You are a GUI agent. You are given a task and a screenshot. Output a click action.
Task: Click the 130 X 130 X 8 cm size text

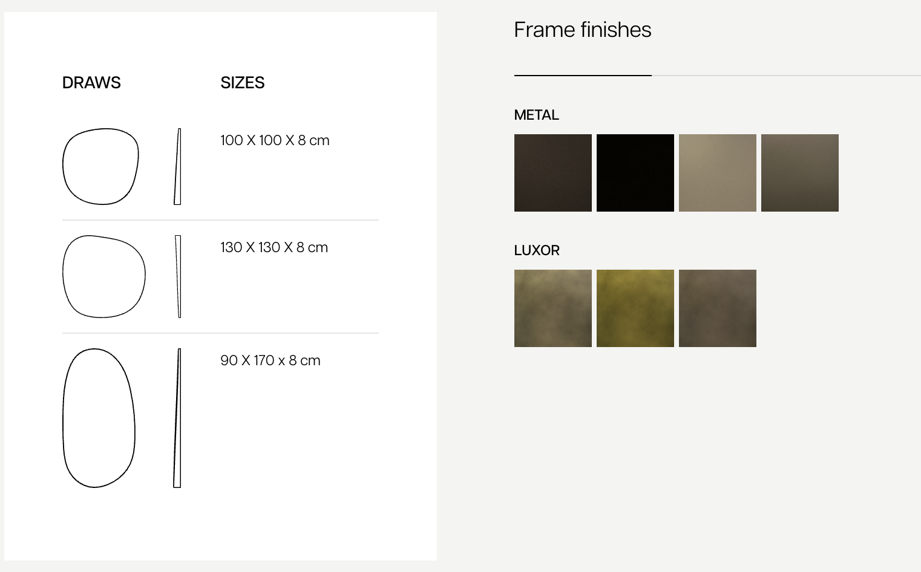[x=274, y=247]
